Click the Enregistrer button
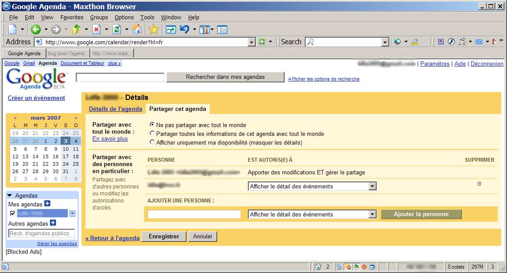Viewport: 507px width, 273px height. 164,237
